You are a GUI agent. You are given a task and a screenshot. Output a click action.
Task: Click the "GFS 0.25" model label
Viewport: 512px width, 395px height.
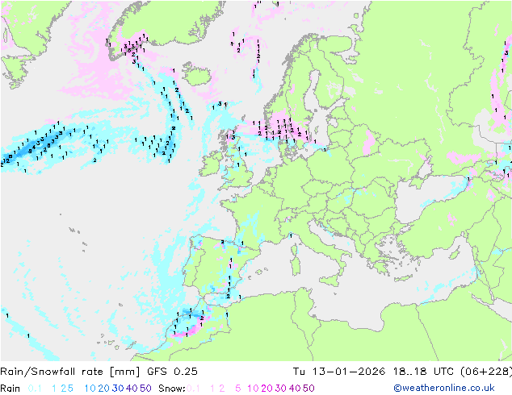172,372
